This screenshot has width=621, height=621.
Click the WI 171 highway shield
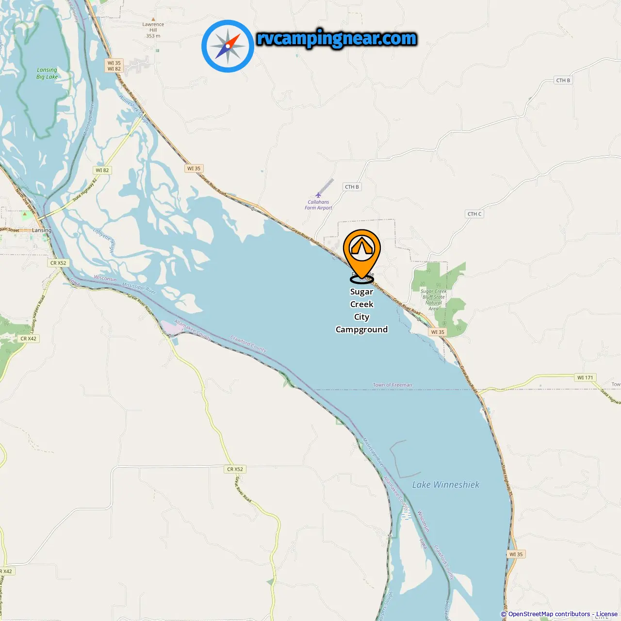coord(585,377)
